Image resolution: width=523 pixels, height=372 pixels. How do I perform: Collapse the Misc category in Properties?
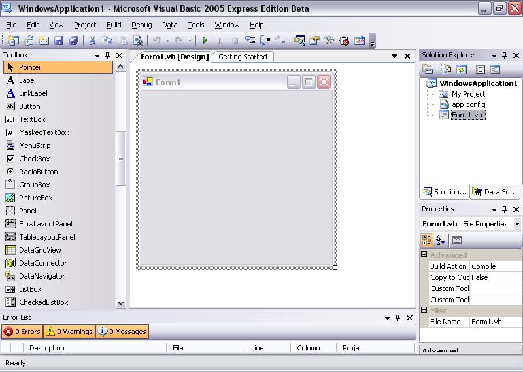coord(424,310)
